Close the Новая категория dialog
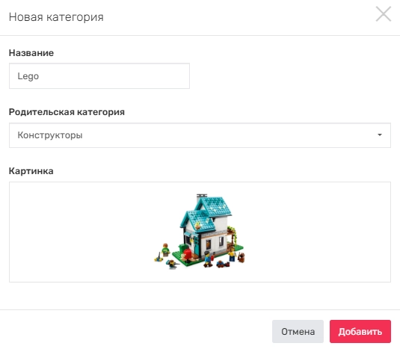The height and width of the screenshot is (352, 400). 383,14
